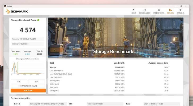This screenshot has height=106, width=193.
Task: Open the Options gear icon
Action: point(180,10)
